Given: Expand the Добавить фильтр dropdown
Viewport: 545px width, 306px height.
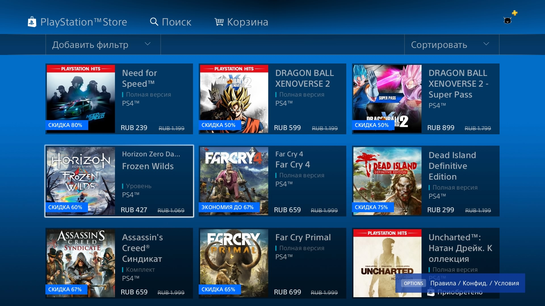Looking at the screenshot, I should (x=103, y=44).
